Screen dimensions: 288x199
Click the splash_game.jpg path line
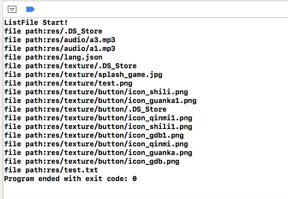point(83,75)
